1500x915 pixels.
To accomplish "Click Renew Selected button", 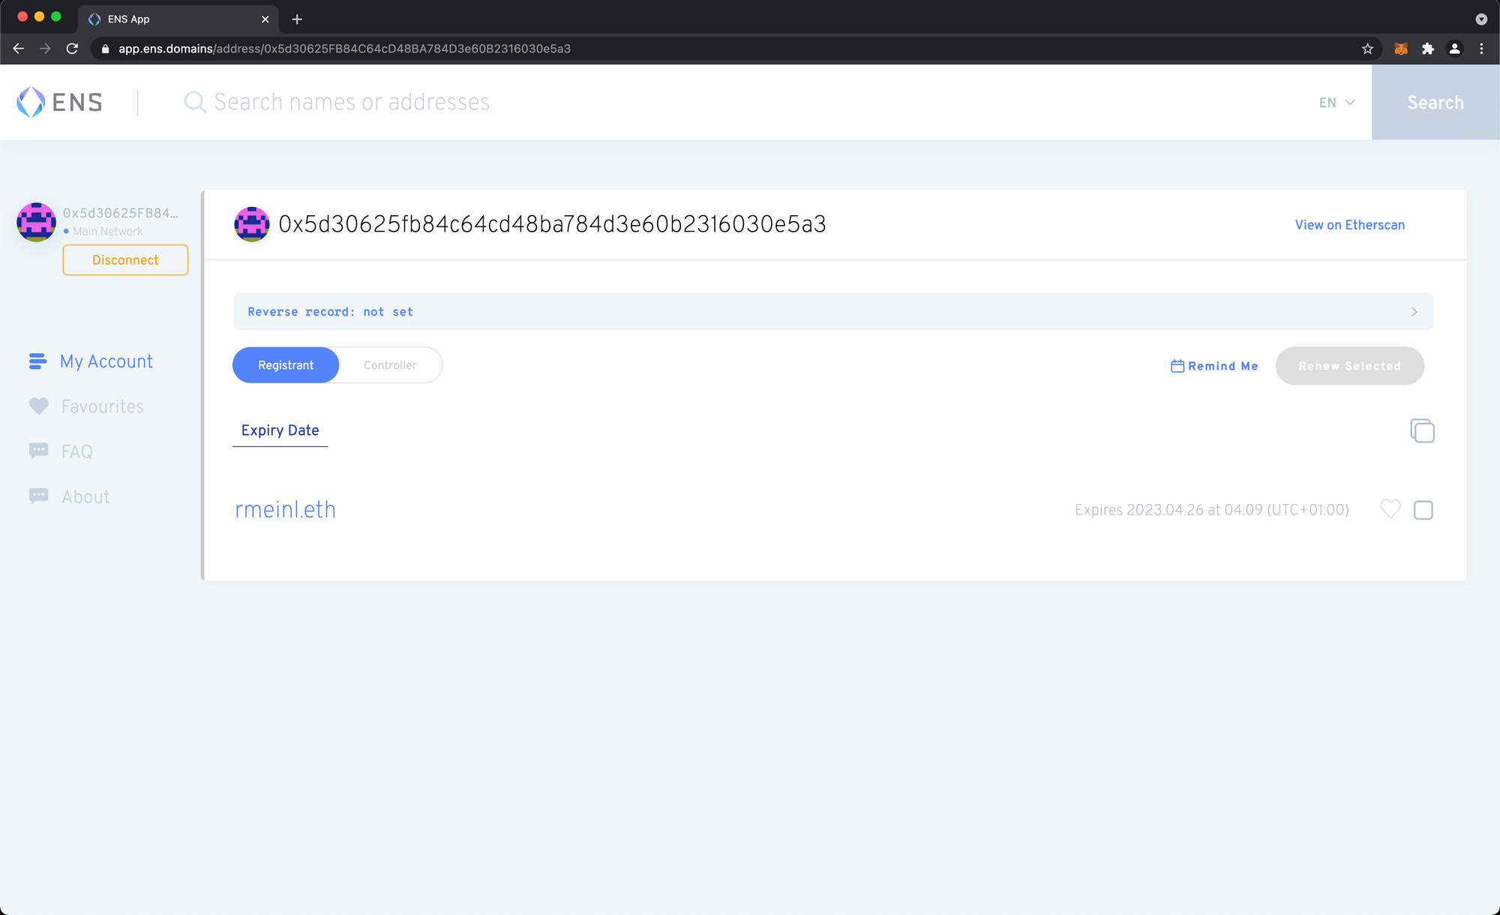I will pyautogui.click(x=1349, y=366).
